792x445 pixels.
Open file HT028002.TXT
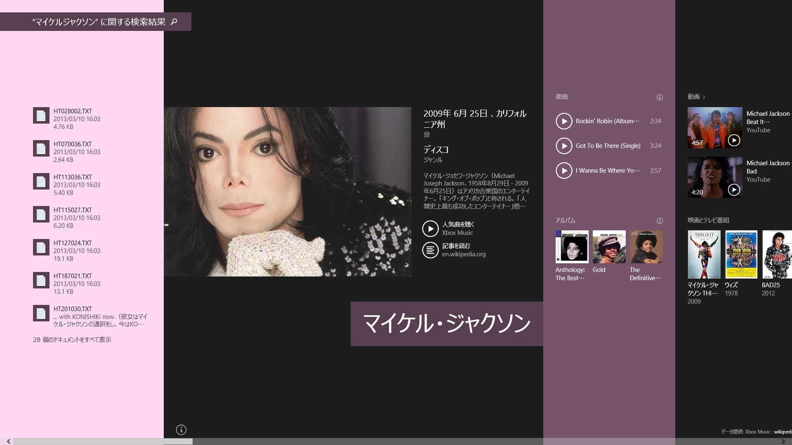pos(72,111)
